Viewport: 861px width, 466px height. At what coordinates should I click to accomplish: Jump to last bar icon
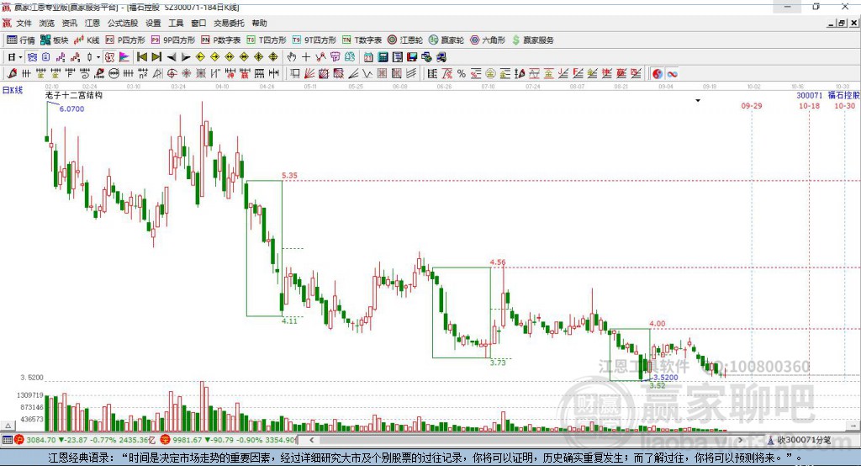[x=156, y=57]
